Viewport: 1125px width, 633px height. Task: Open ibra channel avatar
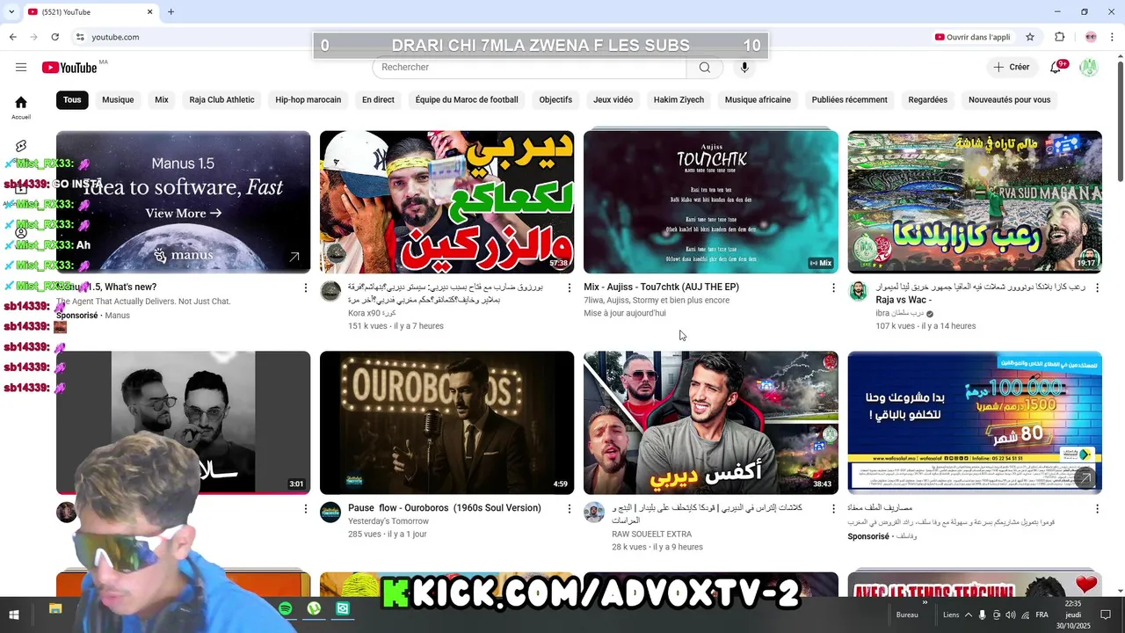click(858, 292)
